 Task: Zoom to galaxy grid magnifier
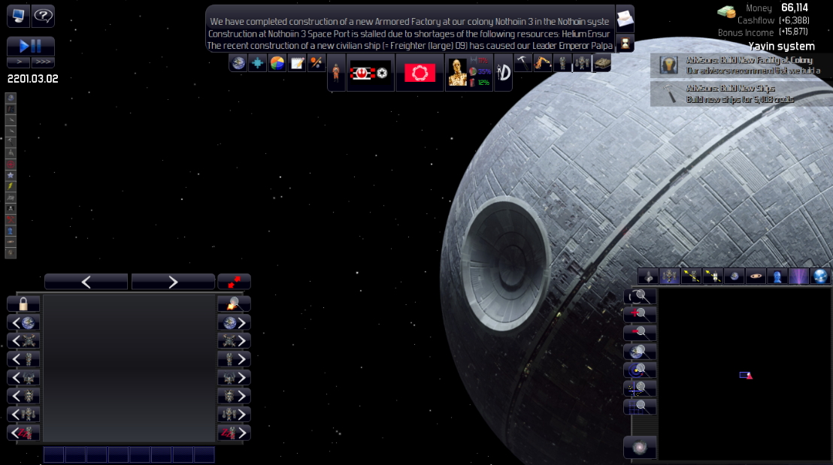tap(640, 407)
